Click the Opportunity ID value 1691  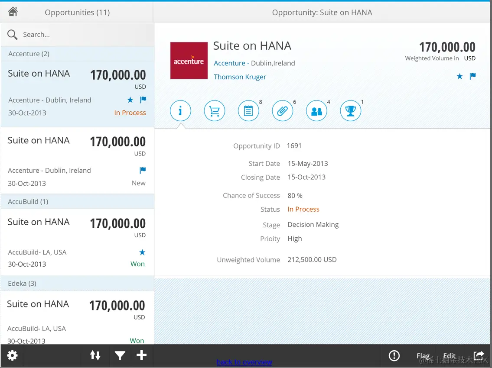(294, 146)
